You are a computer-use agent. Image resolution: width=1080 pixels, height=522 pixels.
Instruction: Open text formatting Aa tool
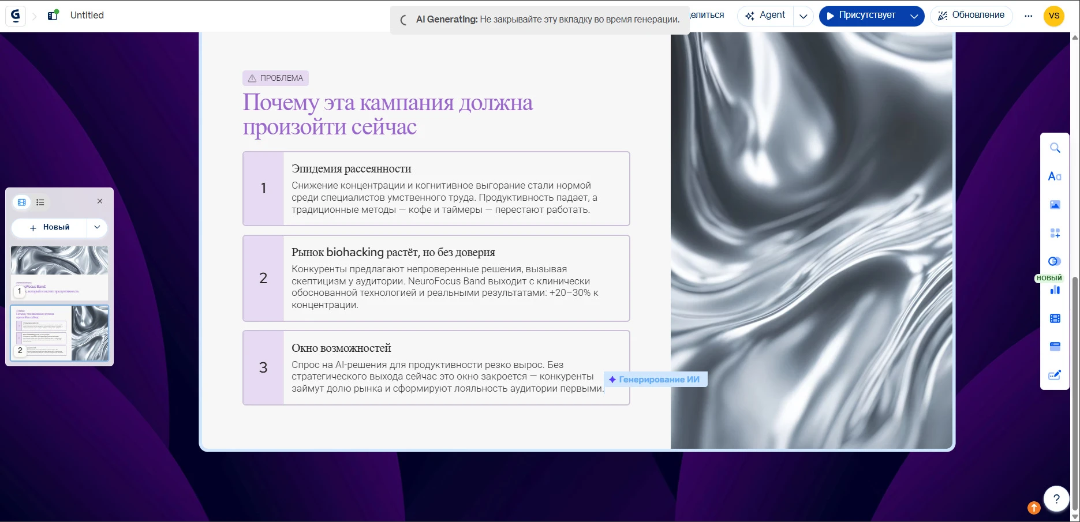coord(1055,176)
